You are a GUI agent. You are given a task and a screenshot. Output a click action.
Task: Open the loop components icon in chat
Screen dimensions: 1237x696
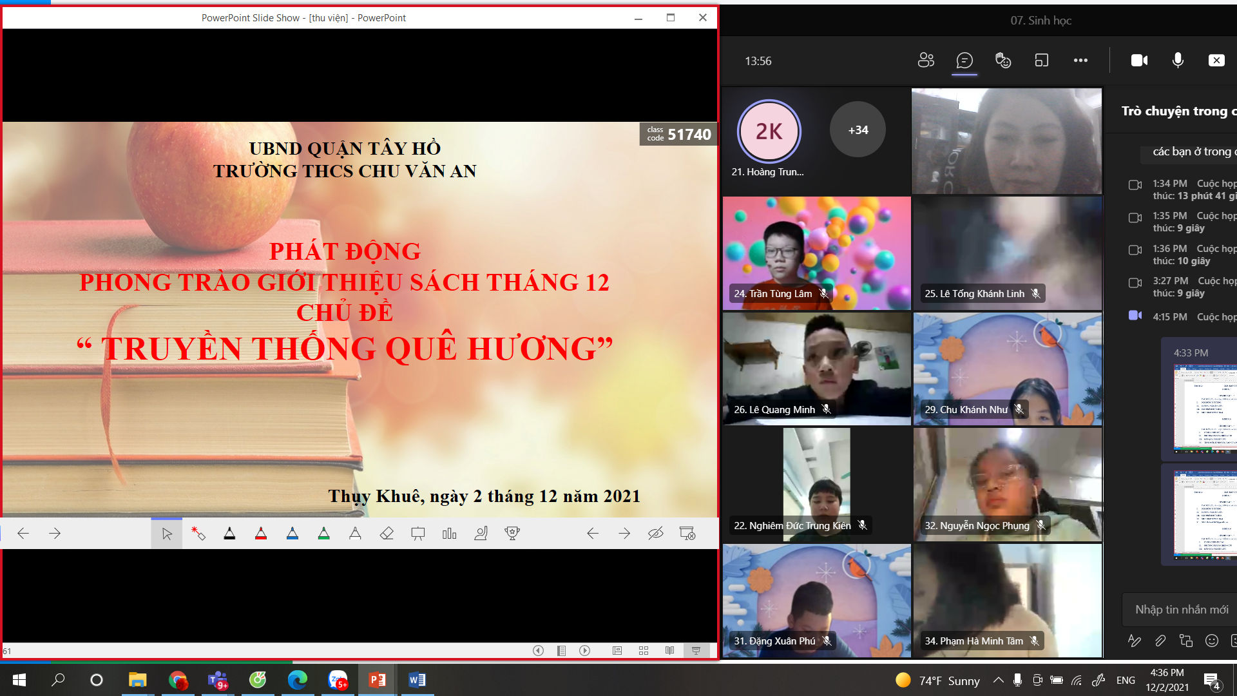[x=1186, y=641]
